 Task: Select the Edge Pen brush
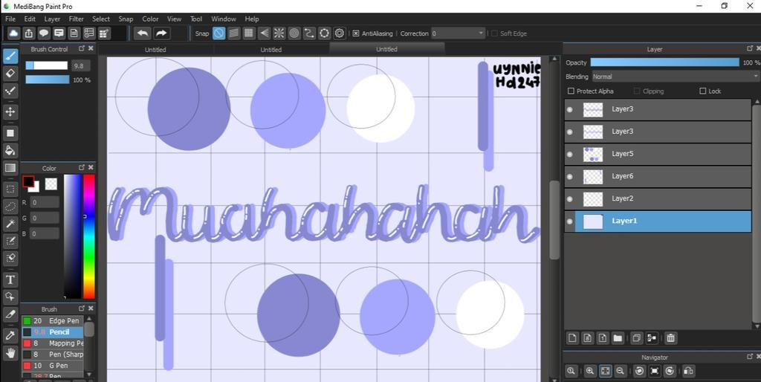pos(53,321)
